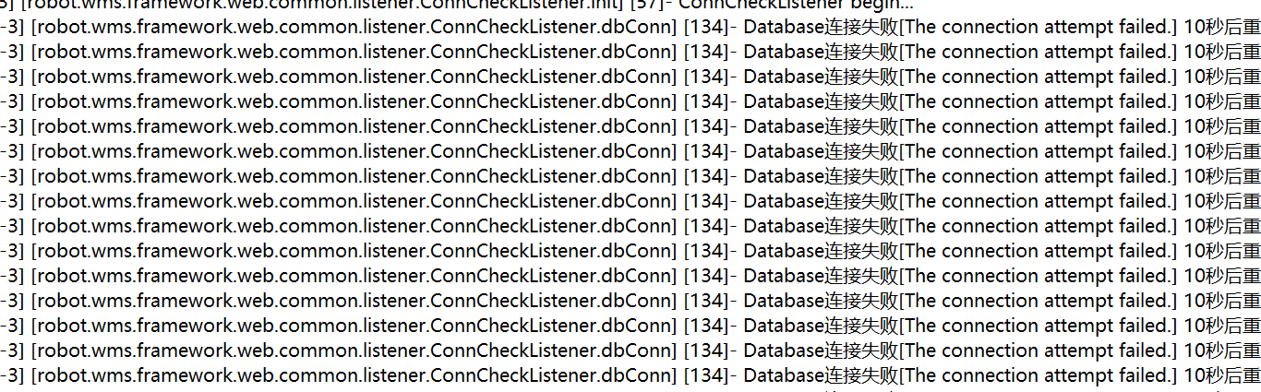Click '10秒后重' at end of last full line

click(x=1221, y=375)
